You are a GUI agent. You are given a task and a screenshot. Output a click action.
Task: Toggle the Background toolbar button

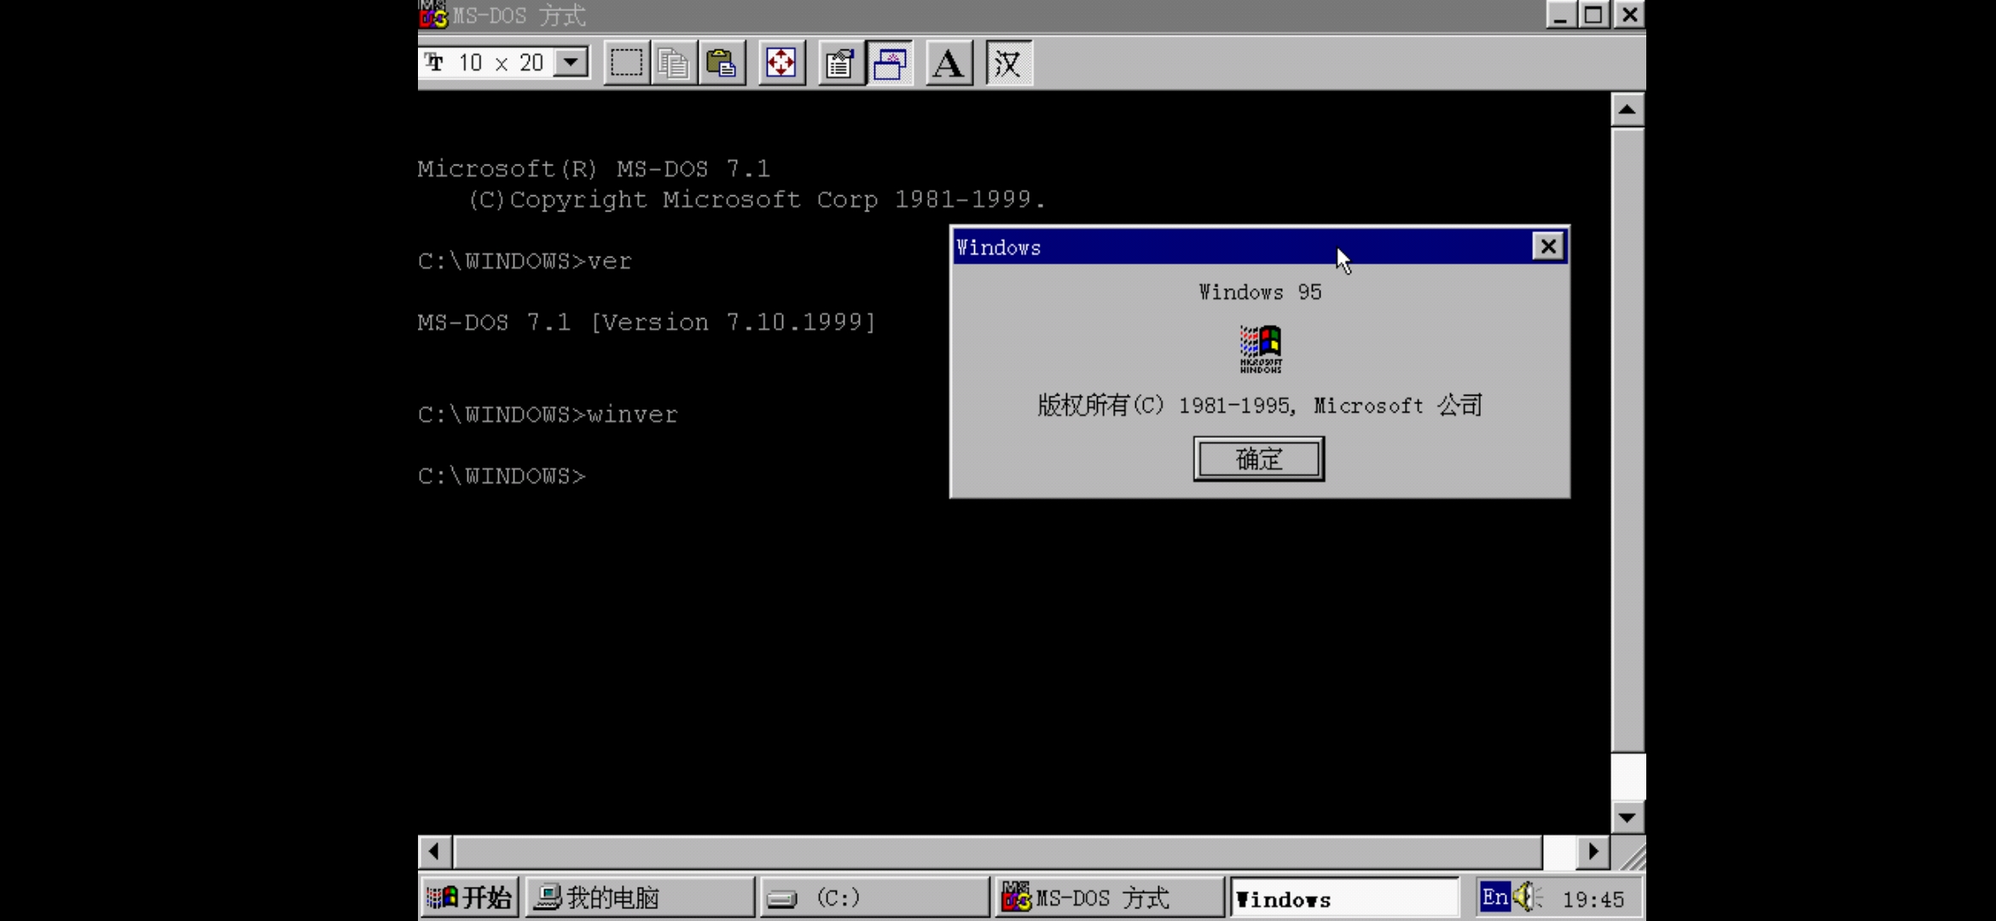890,63
